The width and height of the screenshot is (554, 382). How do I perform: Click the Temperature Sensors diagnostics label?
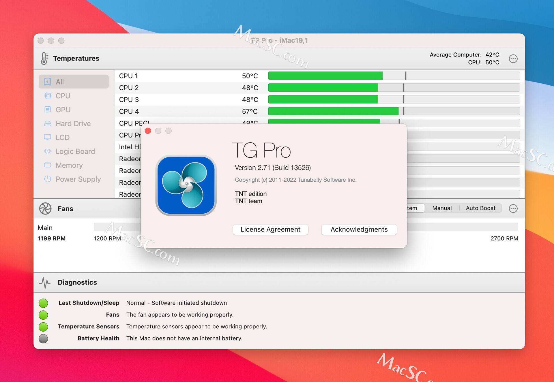tap(89, 326)
